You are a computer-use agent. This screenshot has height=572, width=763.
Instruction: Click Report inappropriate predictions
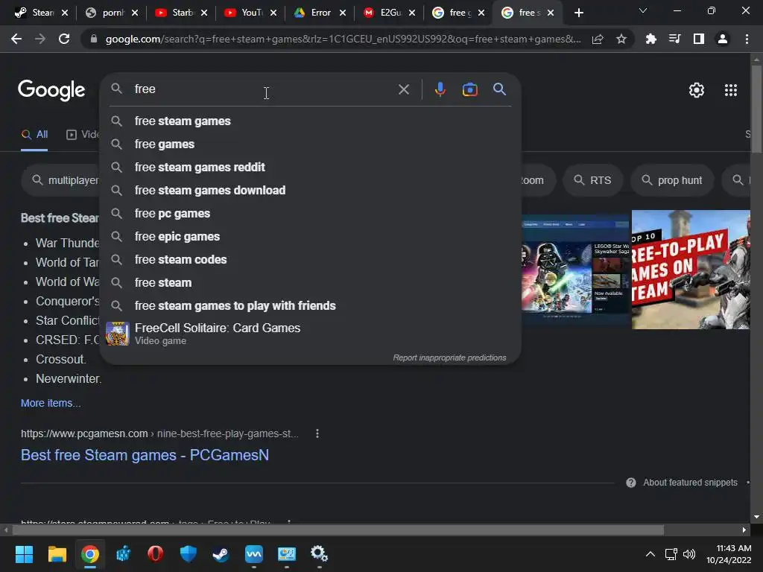pyautogui.click(x=449, y=357)
